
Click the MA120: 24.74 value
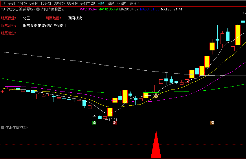[x=172, y=9]
